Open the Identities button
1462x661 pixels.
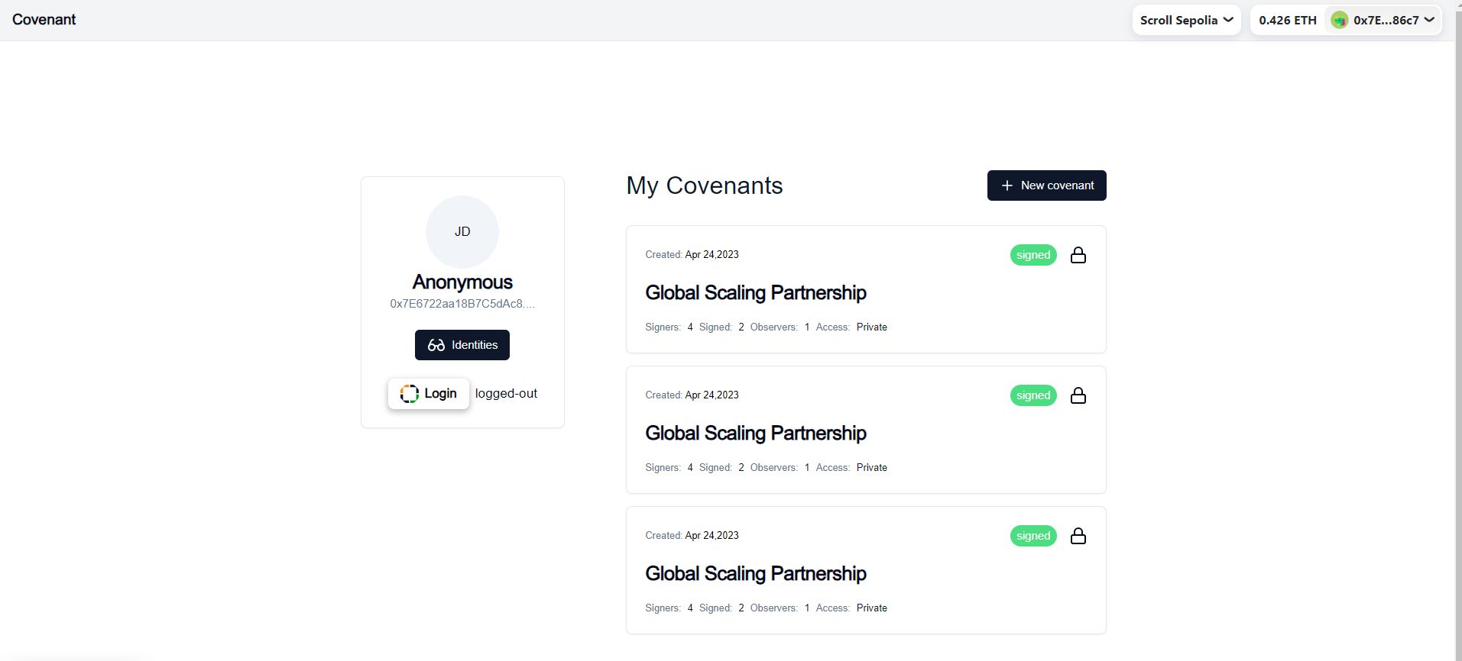(x=462, y=345)
